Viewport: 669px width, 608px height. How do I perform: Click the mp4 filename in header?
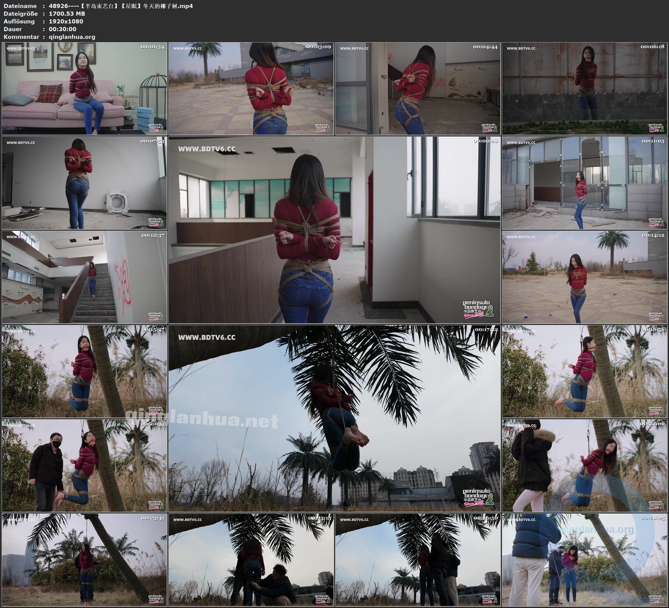121,6
